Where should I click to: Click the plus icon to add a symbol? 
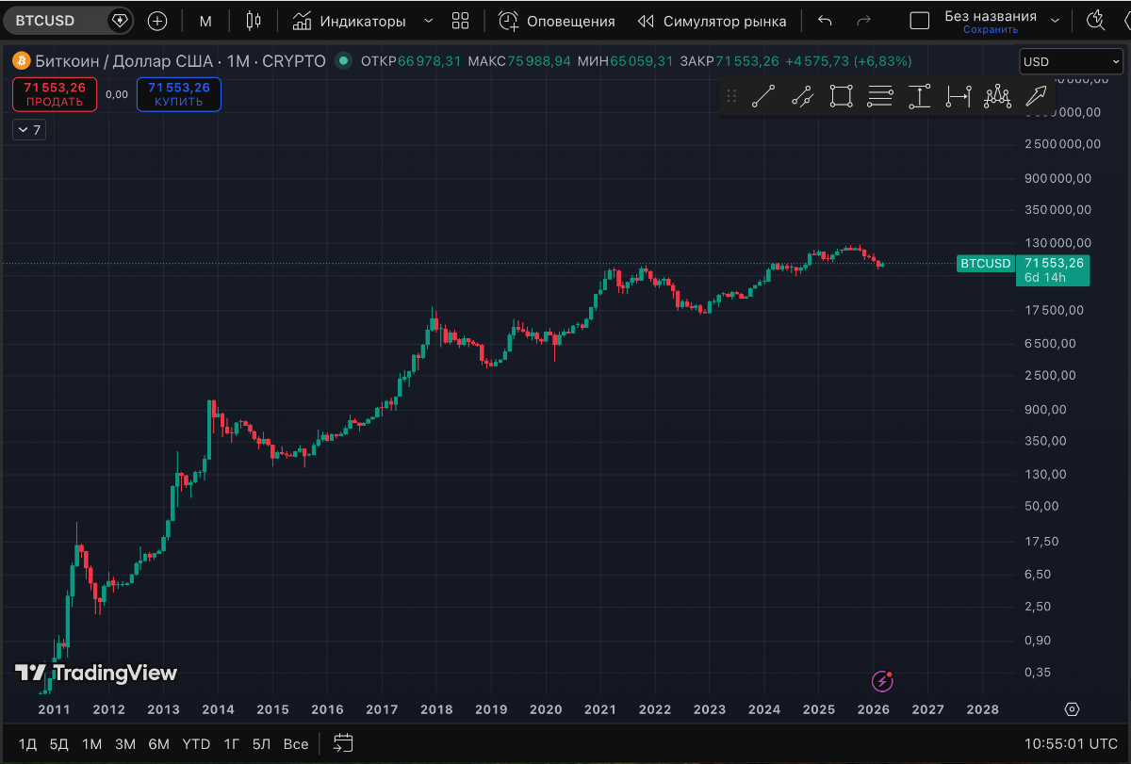tap(156, 20)
